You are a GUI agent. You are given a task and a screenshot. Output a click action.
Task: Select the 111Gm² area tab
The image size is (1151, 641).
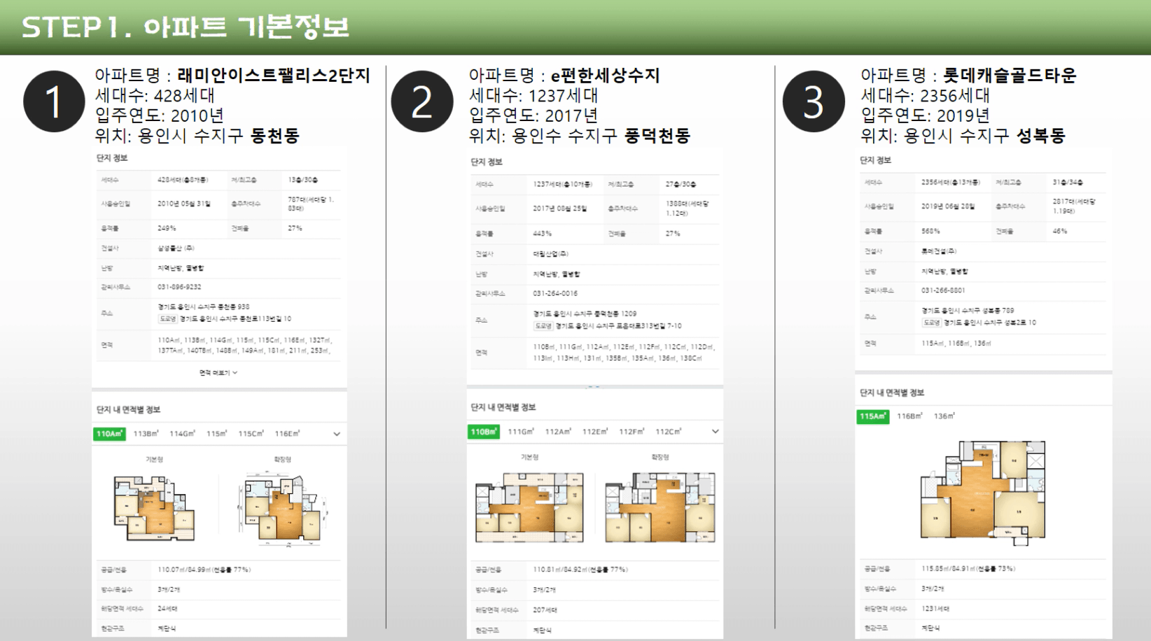tap(521, 432)
